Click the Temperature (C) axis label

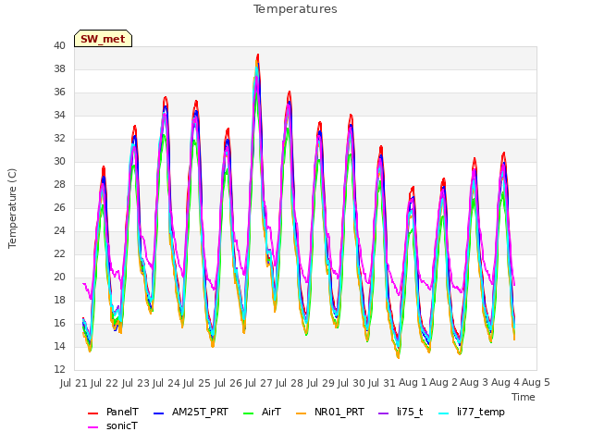(12, 208)
